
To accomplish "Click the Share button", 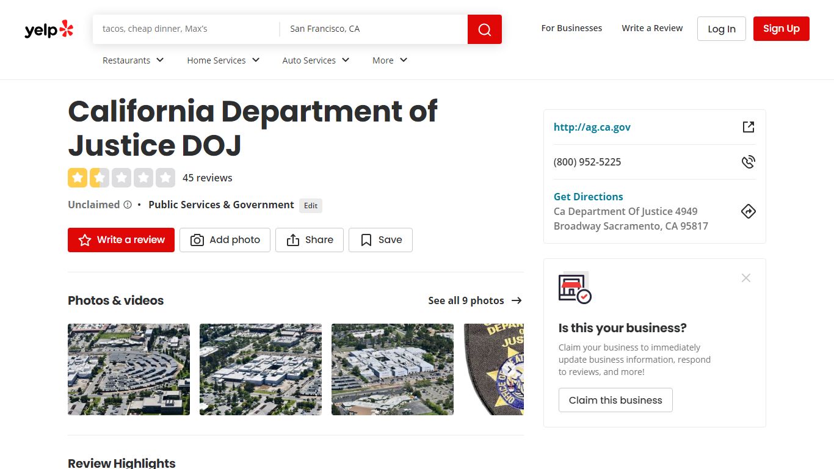I will pos(310,240).
